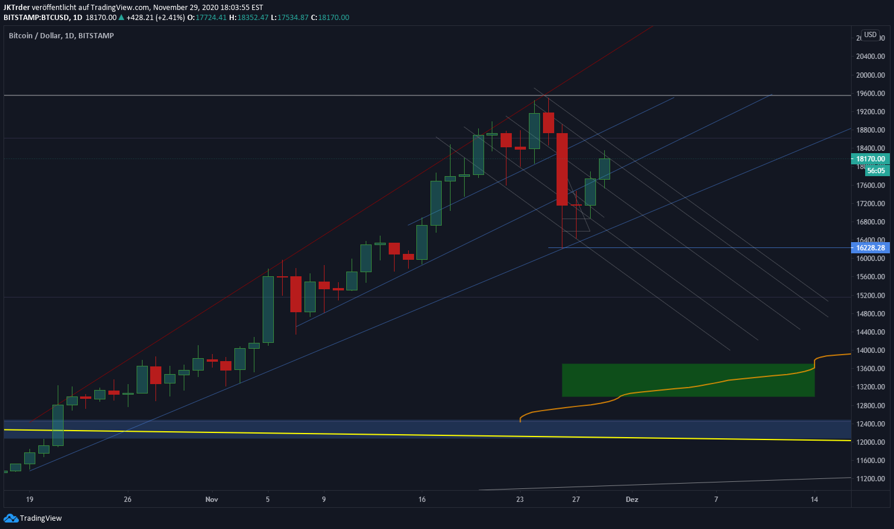894x529 pixels.
Task: Click the date 16 on the time axis
Action: 422,500
